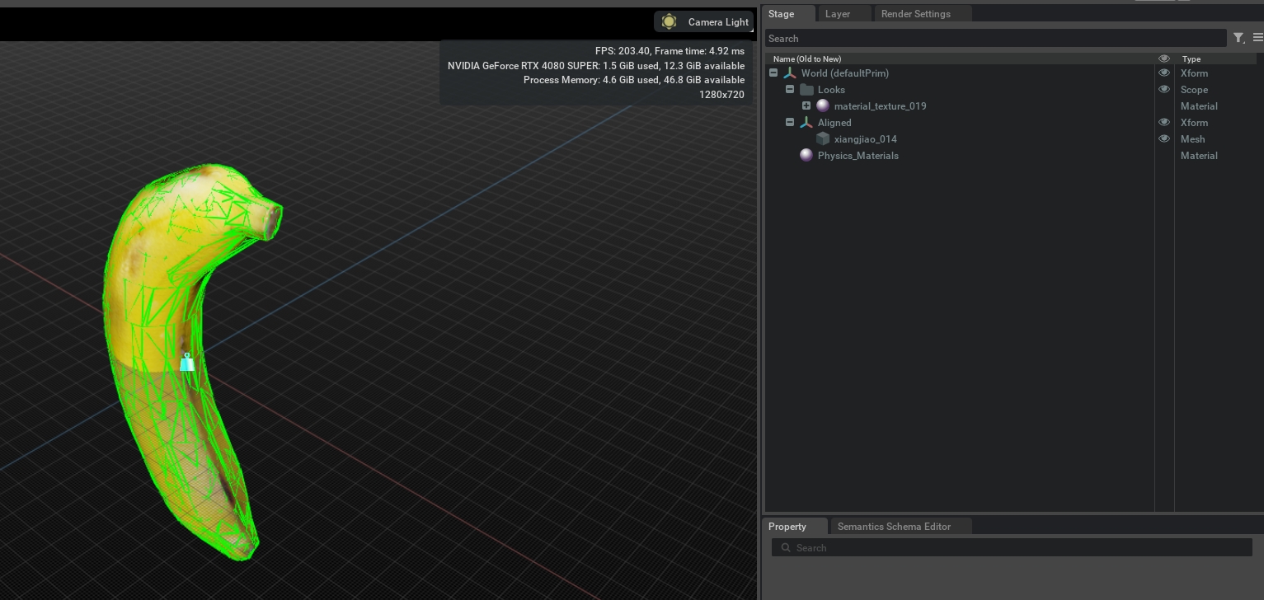This screenshot has height=600, width=1264.
Task: Open the Semantics Schema Editor tab
Action: (x=894, y=526)
